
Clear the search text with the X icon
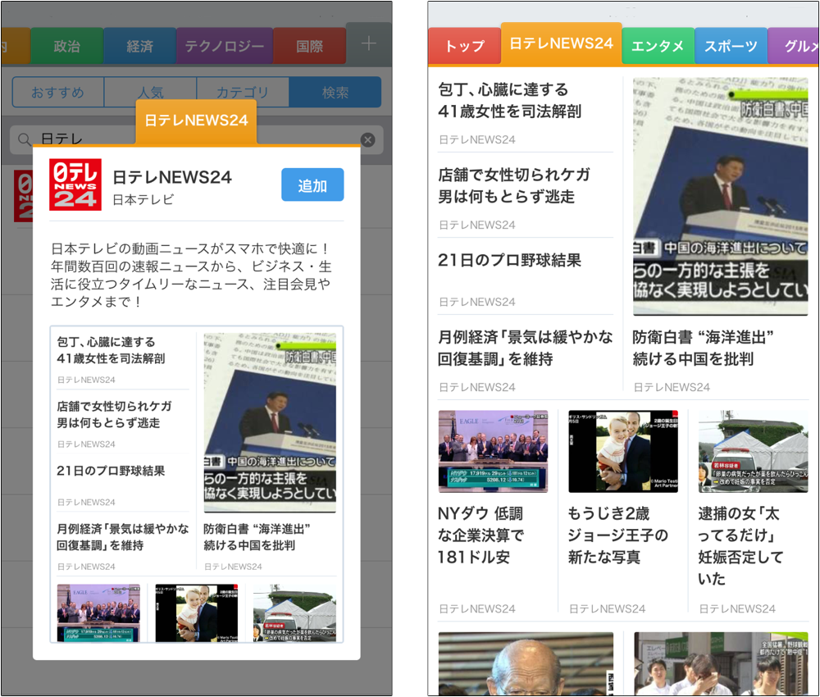[368, 139]
